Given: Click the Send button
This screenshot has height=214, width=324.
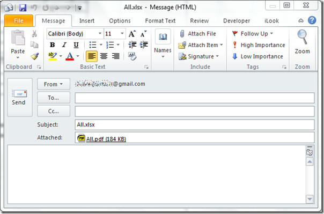Looking at the screenshot, I should (20, 97).
